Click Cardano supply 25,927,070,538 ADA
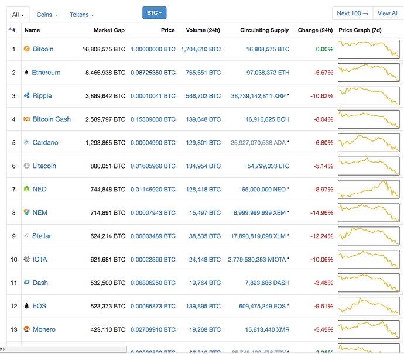Screen dimensions: 404x354 coord(258,143)
